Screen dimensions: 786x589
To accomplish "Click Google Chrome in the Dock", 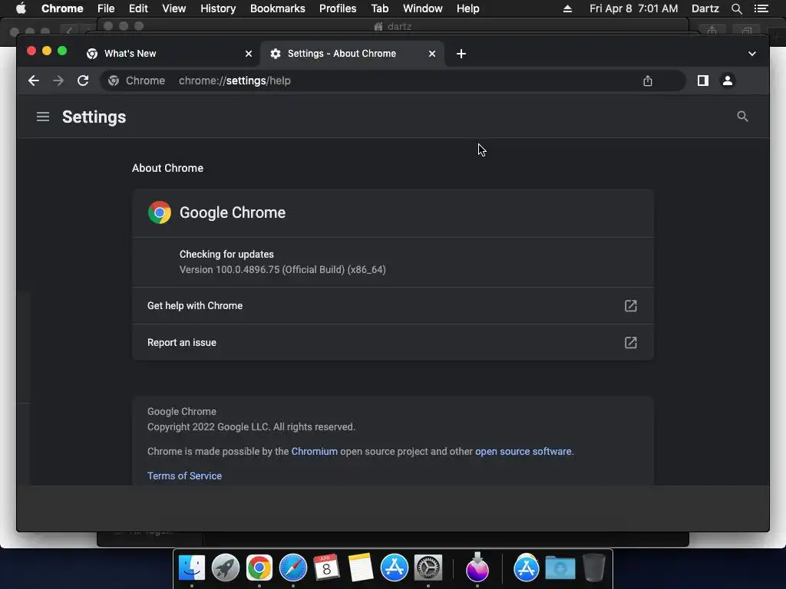I will click(x=259, y=568).
